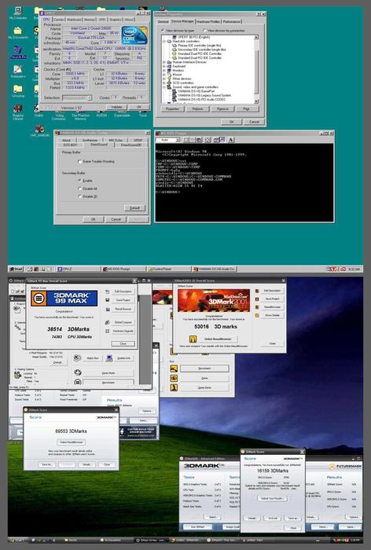Click the Demo icon in 3DMark2001 window
This screenshot has width=371, height=550.
click(174, 378)
